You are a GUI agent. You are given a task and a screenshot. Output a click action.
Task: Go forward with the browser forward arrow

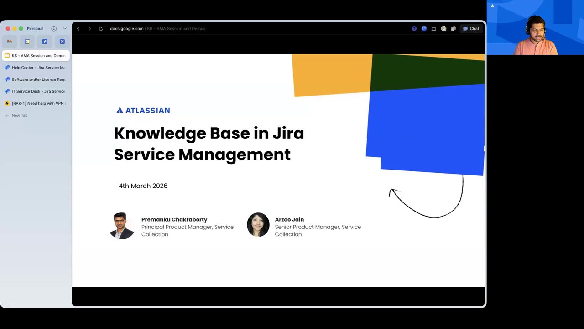point(89,28)
